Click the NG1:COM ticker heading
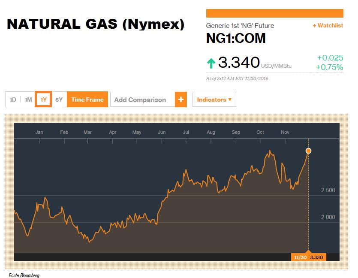358x278 pixels. (236, 38)
